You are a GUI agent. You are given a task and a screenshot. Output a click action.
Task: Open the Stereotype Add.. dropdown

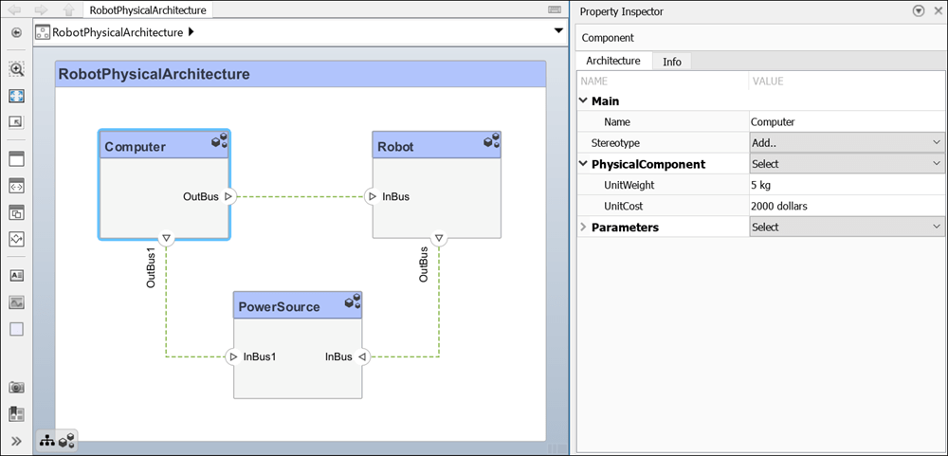point(846,143)
